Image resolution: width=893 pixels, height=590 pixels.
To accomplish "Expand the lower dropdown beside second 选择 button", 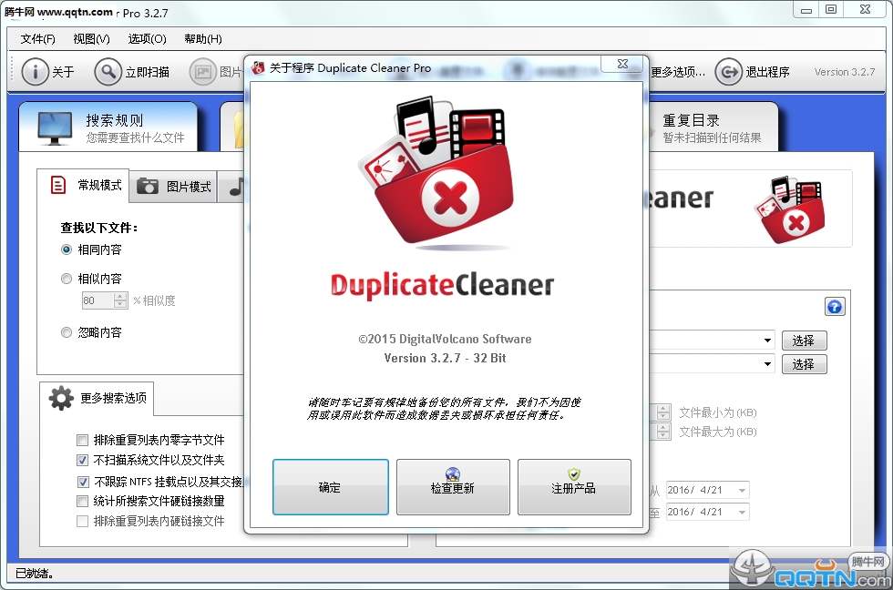I will tap(767, 363).
